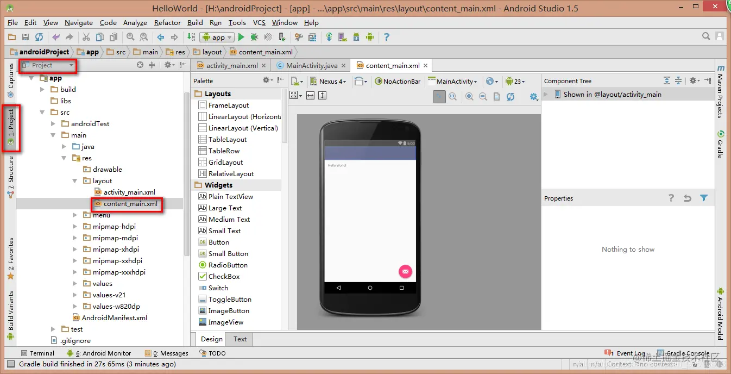
Task: Expand the java folder node
Action: [65, 147]
